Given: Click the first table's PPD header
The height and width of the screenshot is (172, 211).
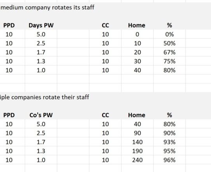Looking at the screenshot, I should pos(9,25).
